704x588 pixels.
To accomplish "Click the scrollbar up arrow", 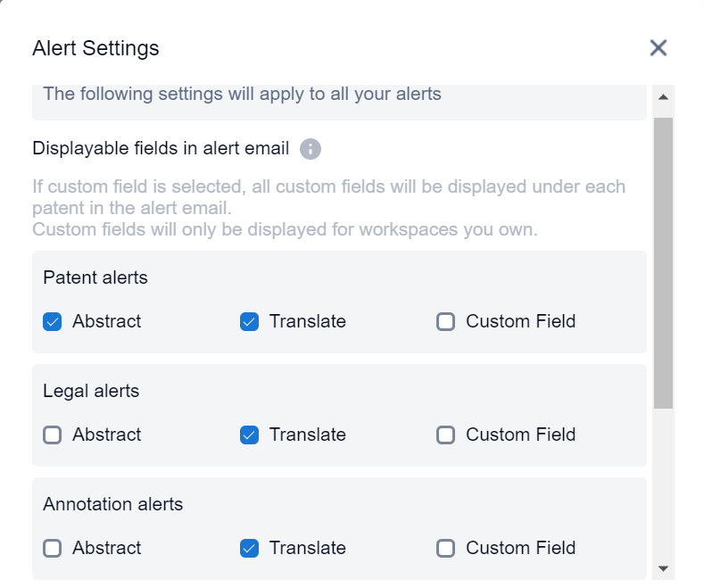I will tap(663, 96).
